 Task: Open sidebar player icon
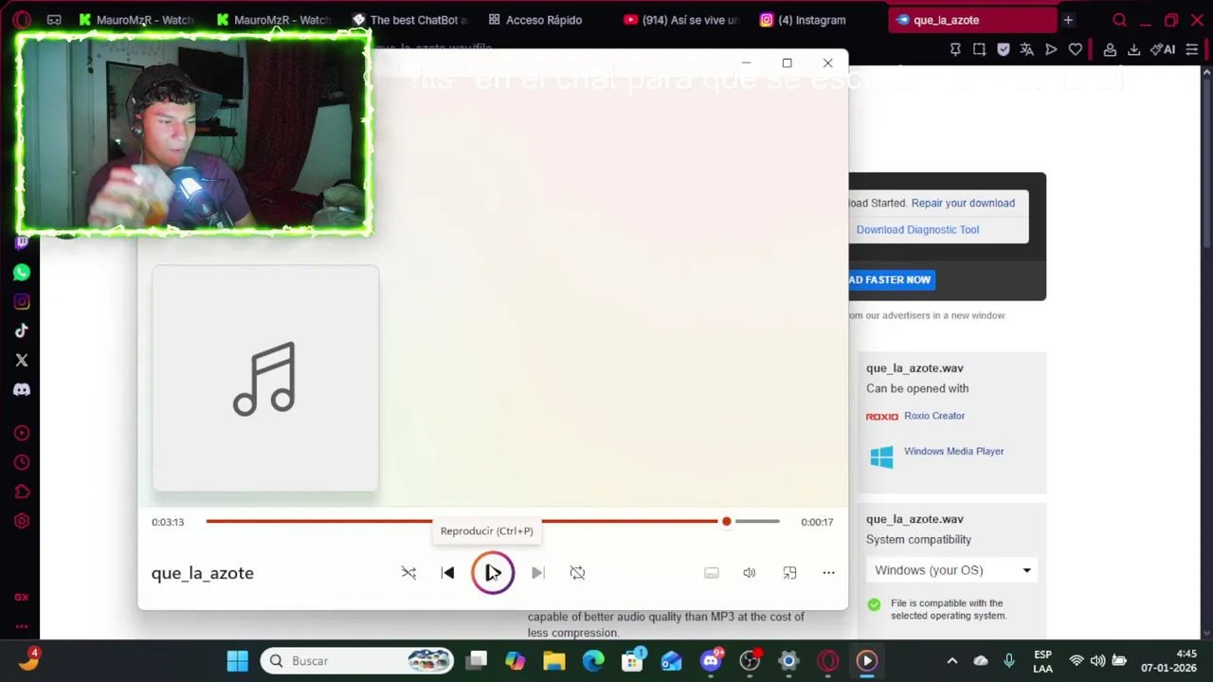click(22, 433)
